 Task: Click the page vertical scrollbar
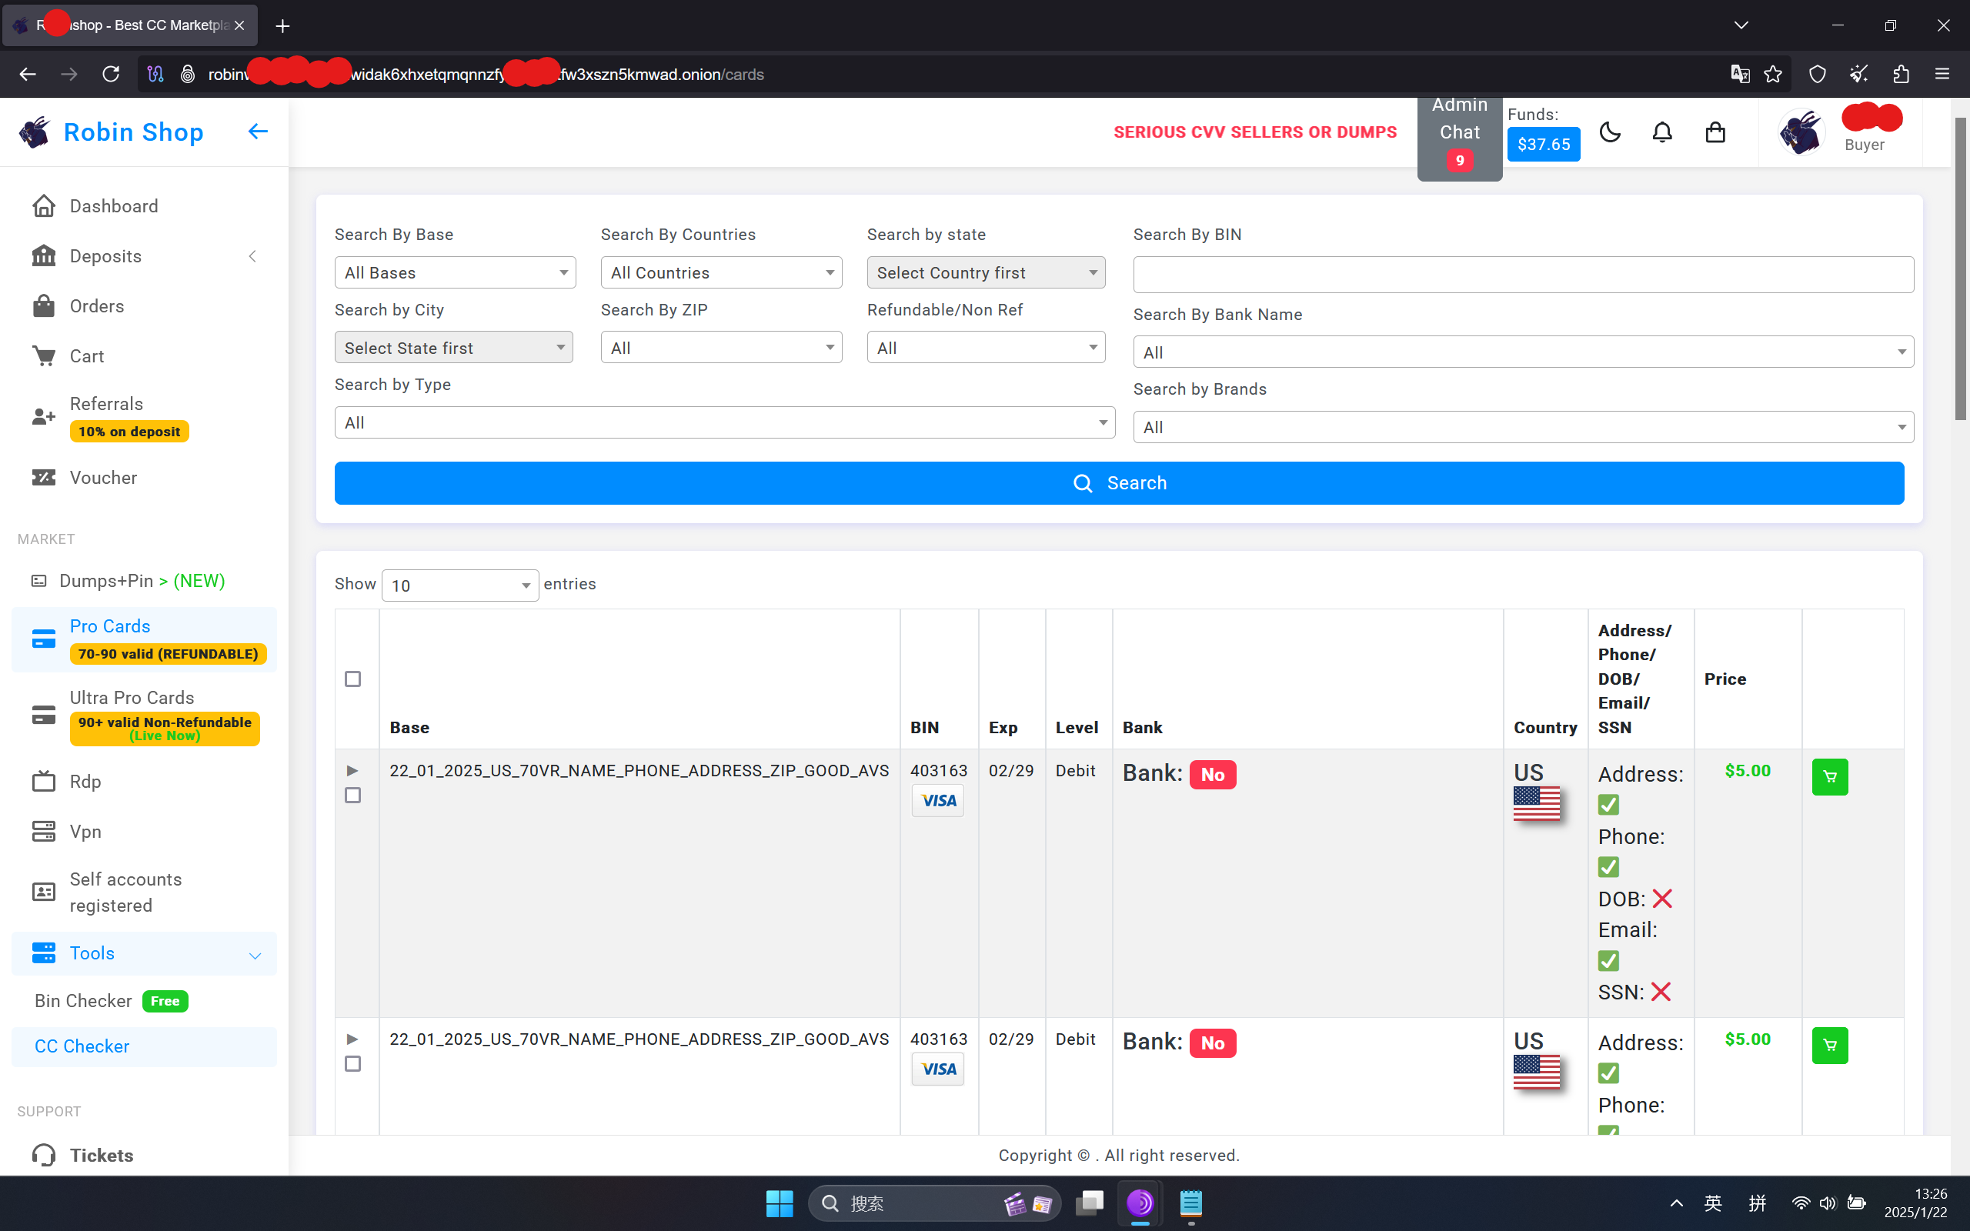coord(1961,269)
